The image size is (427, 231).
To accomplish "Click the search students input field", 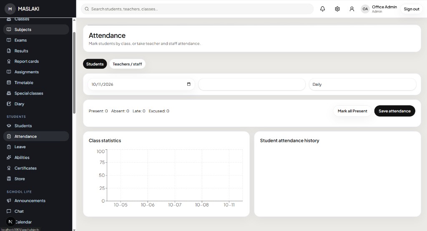I will tap(197, 9).
